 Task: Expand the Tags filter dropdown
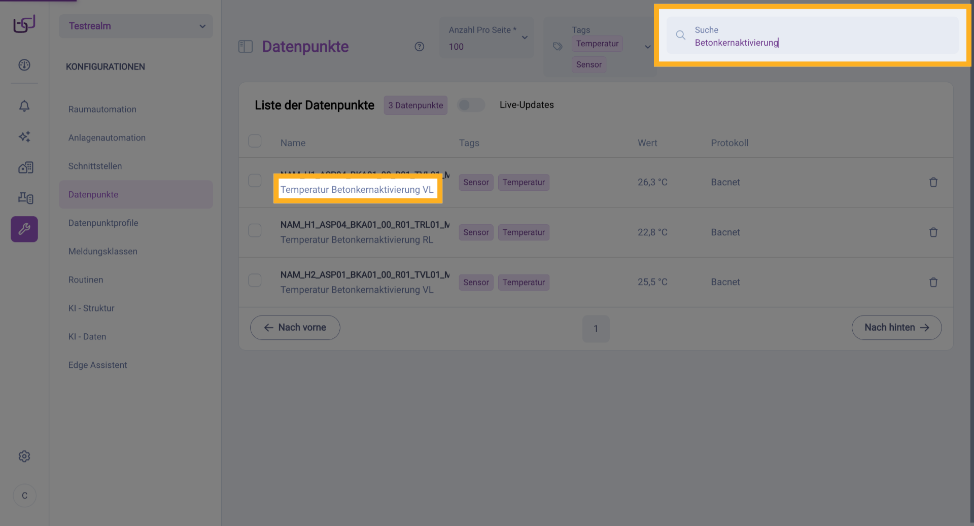[647, 47]
